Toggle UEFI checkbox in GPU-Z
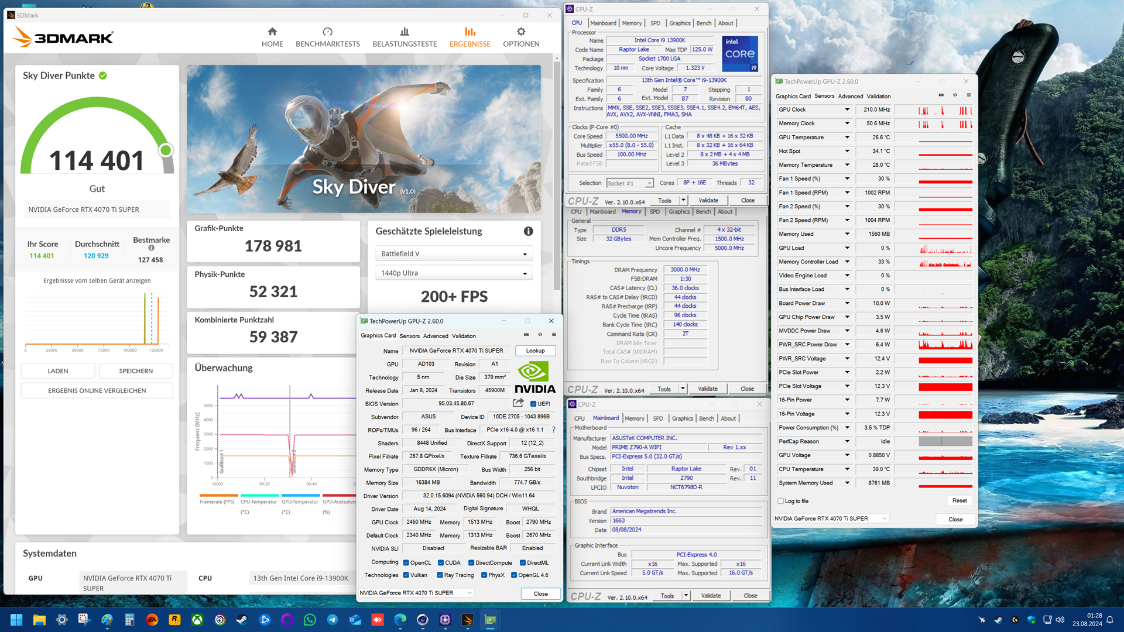 point(533,404)
